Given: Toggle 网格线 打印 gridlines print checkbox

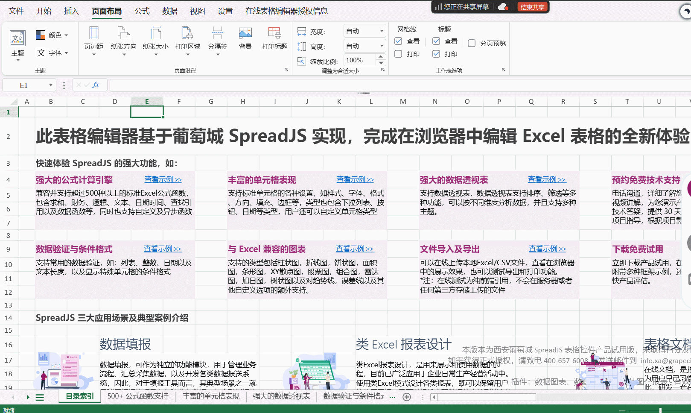Looking at the screenshot, I should coord(398,54).
